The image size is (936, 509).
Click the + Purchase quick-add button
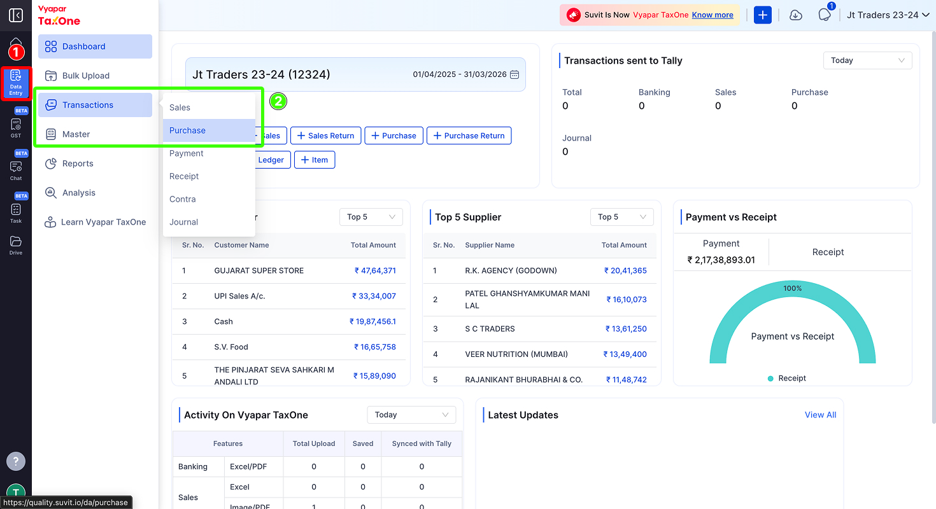pyautogui.click(x=394, y=136)
